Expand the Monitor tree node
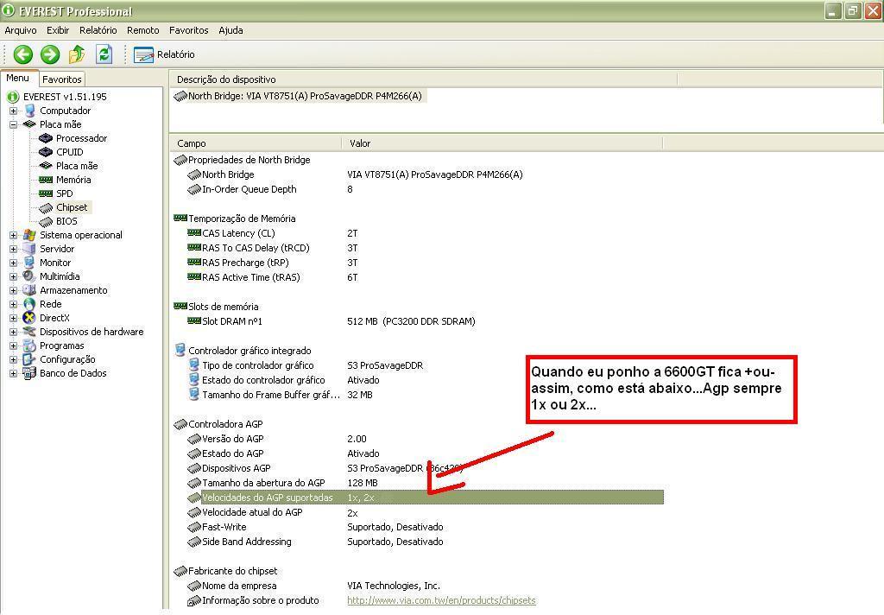Screen dimensions: 884x615 [x=14, y=263]
